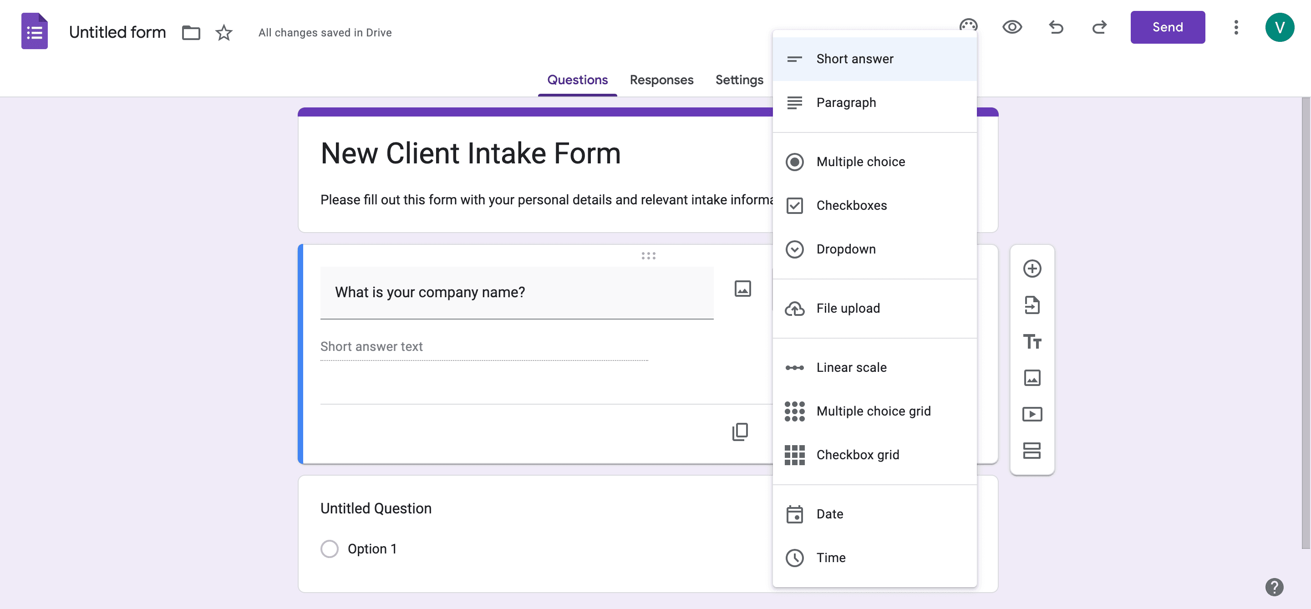Click the move to folder icon
This screenshot has height=609, width=1311.
pos(191,33)
